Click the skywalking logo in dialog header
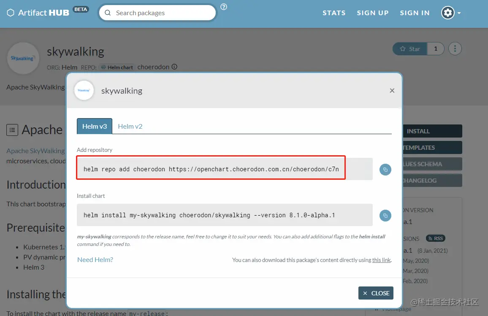The height and width of the screenshot is (316, 488). pos(84,90)
